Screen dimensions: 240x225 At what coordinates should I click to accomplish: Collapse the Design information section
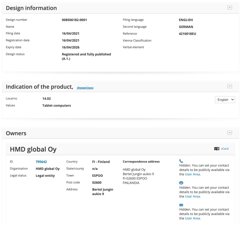point(229,7)
